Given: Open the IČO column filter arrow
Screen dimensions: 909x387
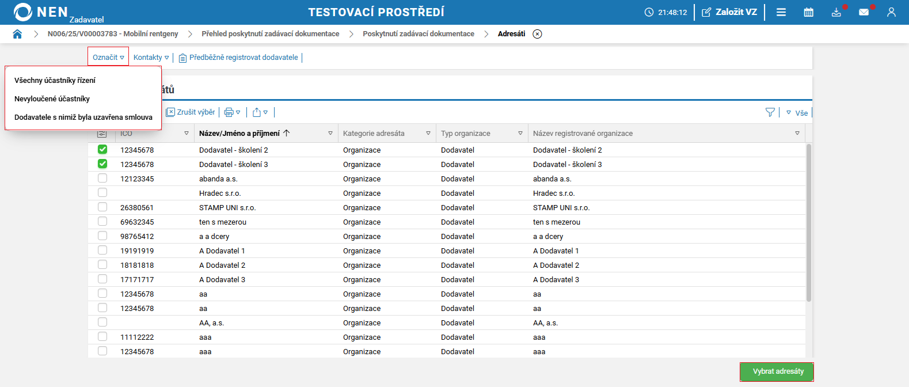Looking at the screenshot, I should [x=187, y=133].
